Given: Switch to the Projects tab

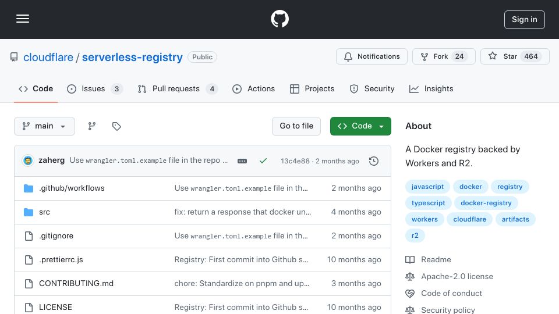Looking at the screenshot, I should 312,88.
